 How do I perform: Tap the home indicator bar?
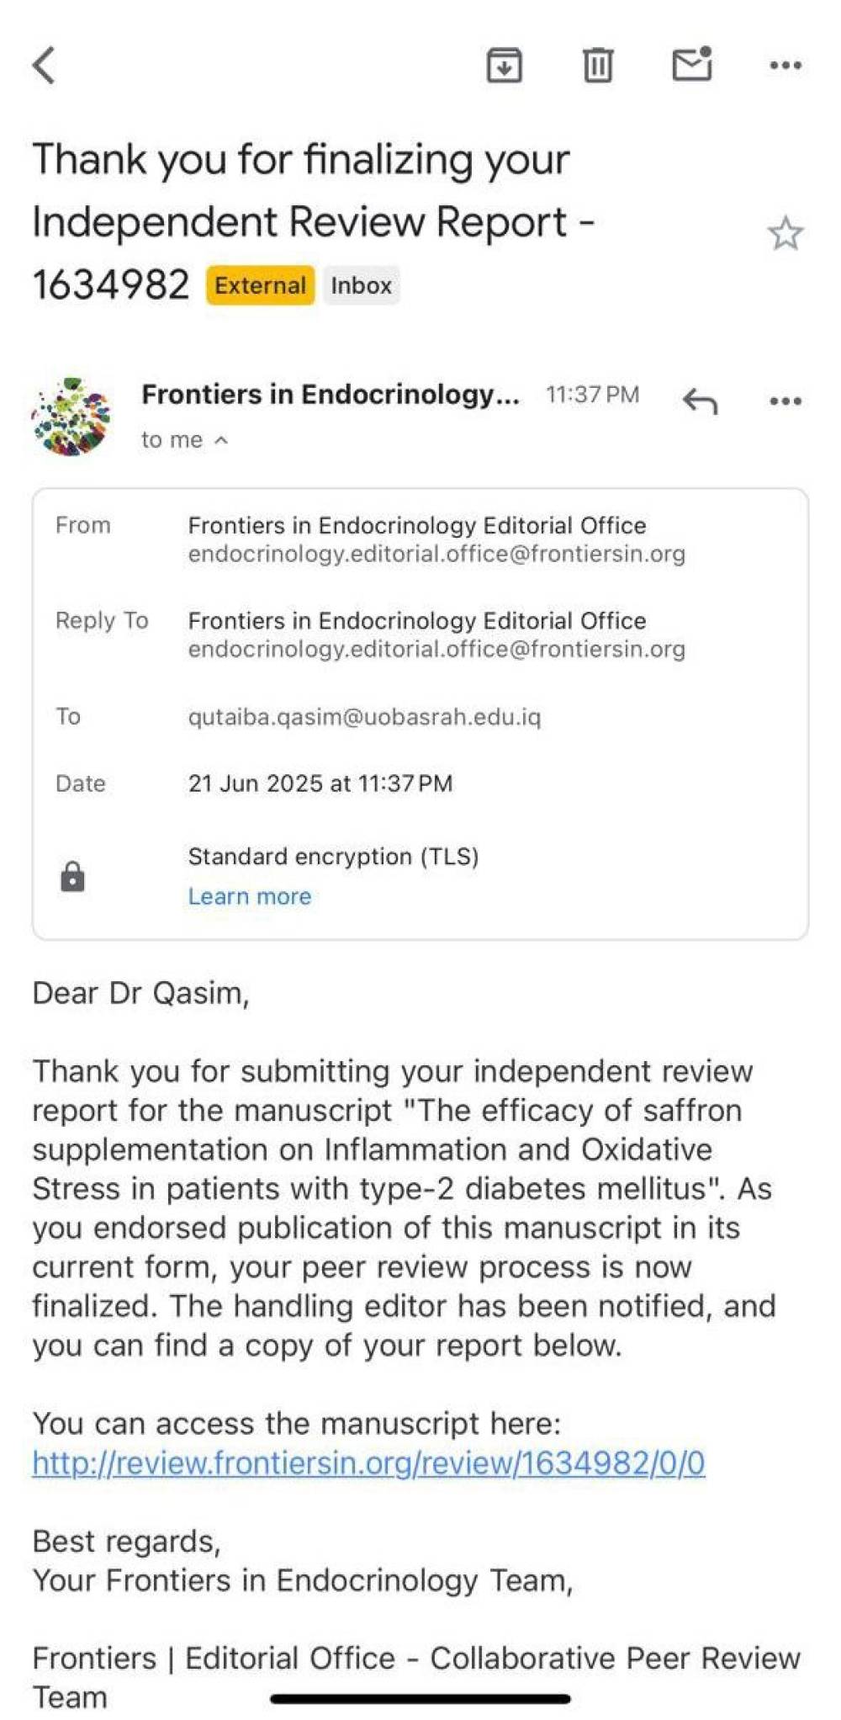pyautogui.click(x=420, y=1699)
